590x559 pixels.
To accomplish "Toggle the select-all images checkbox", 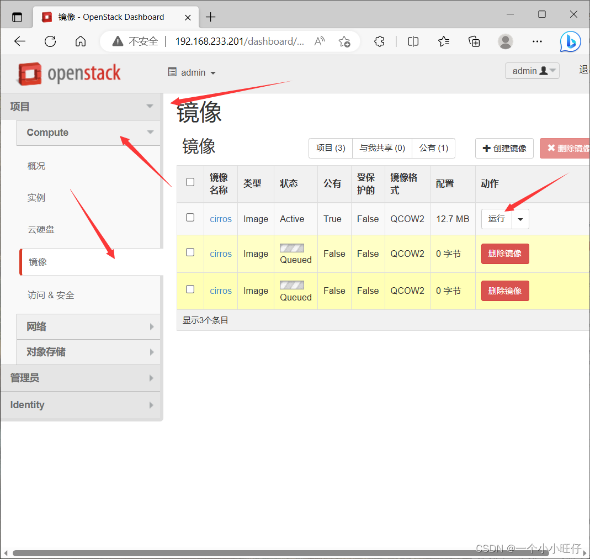I will [x=190, y=181].
